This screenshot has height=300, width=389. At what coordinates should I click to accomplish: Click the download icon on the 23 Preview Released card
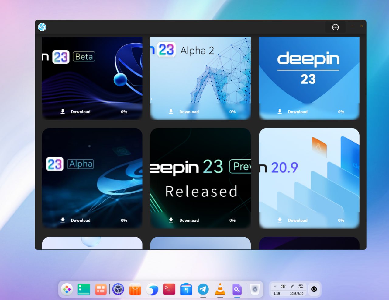pyautogui.click(x=171, y=220)
